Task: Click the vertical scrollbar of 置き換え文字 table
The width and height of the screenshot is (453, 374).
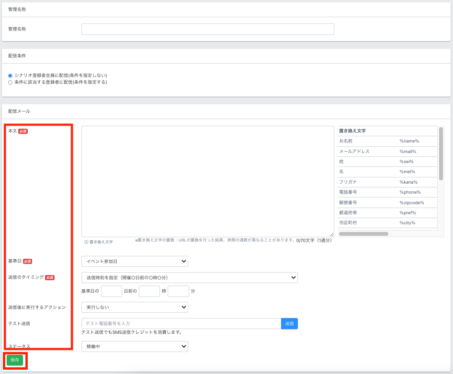Action: [441, 154]
